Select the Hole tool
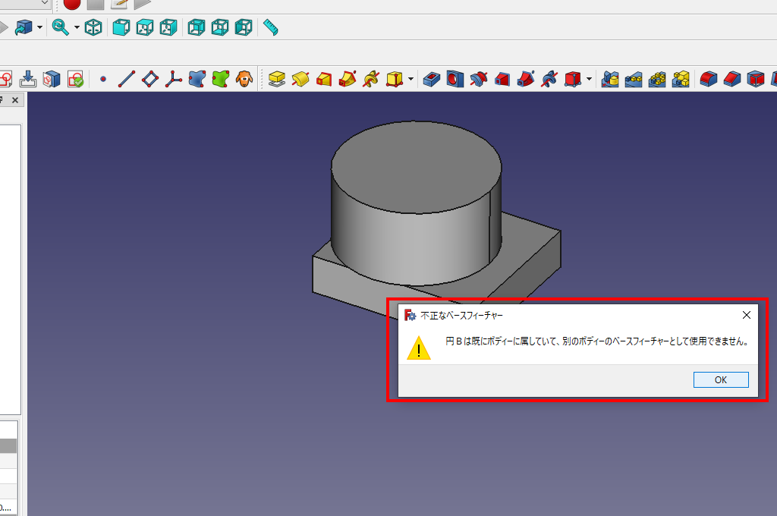Image resolution: width=777 pixels, height=516 pixels. (455, 79)
